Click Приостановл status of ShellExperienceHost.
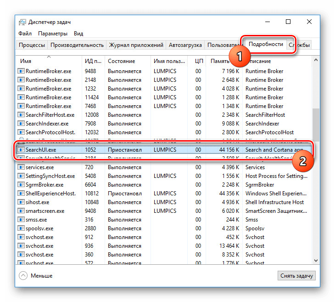Image resolution: width=335 pixels, height=302 pixels. click(125, 194)
